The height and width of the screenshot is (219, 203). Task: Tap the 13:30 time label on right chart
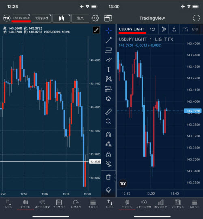click(x=151, y=193)
